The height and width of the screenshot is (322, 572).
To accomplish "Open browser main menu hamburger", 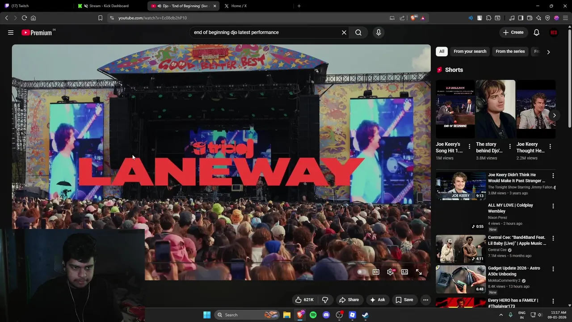I will click(565, 18).
